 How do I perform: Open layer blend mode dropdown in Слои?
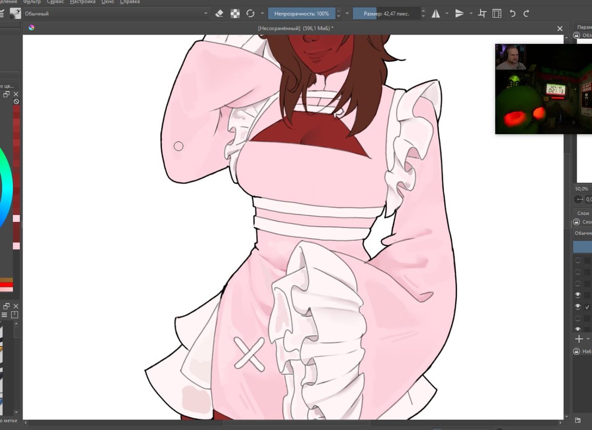(583, 233)
